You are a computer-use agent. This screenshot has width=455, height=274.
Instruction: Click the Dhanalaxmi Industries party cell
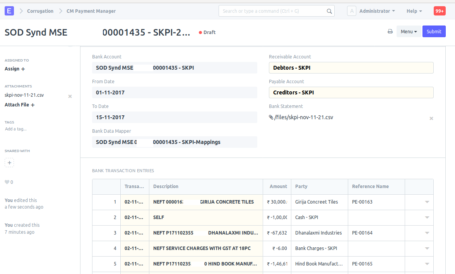pyautogui.click(x=320, y=233)
